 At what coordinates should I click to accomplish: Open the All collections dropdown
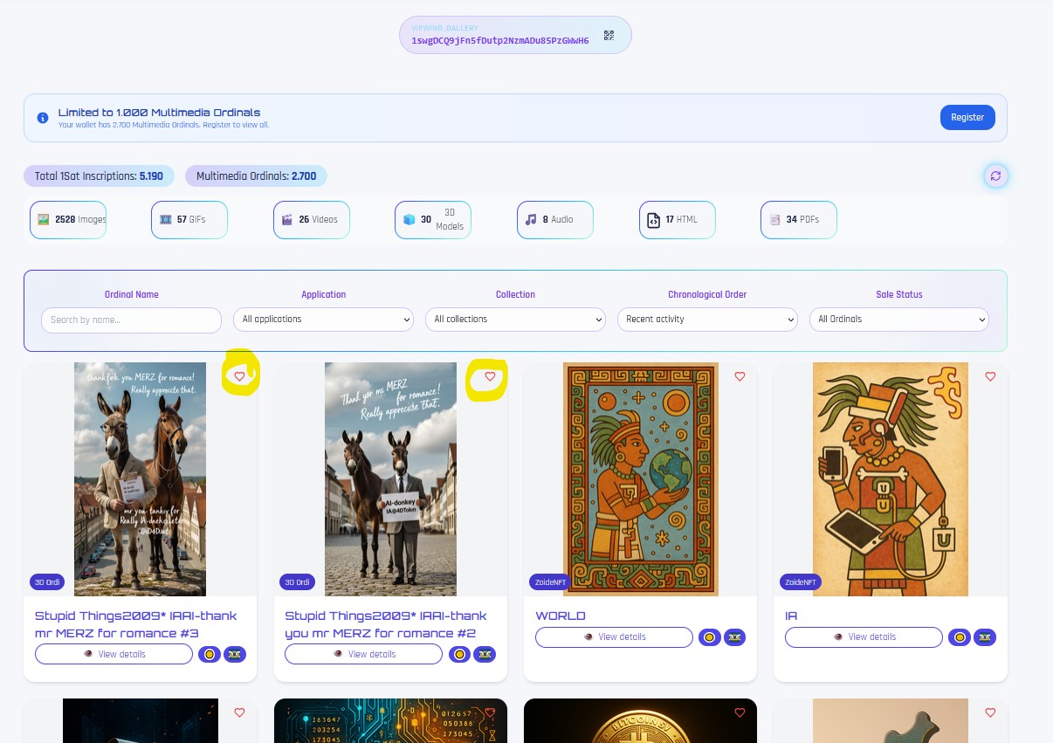click(x=515, y=320)
